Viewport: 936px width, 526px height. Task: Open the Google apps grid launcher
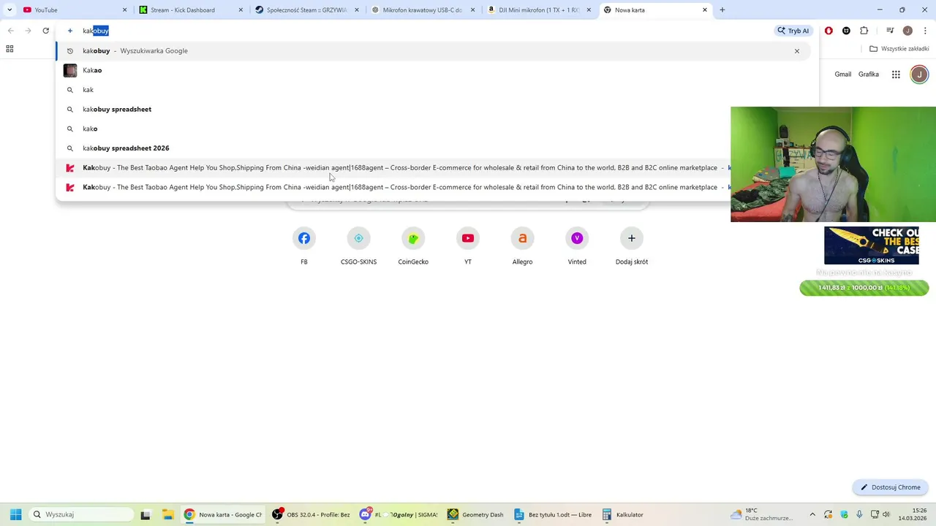point(896,75)
